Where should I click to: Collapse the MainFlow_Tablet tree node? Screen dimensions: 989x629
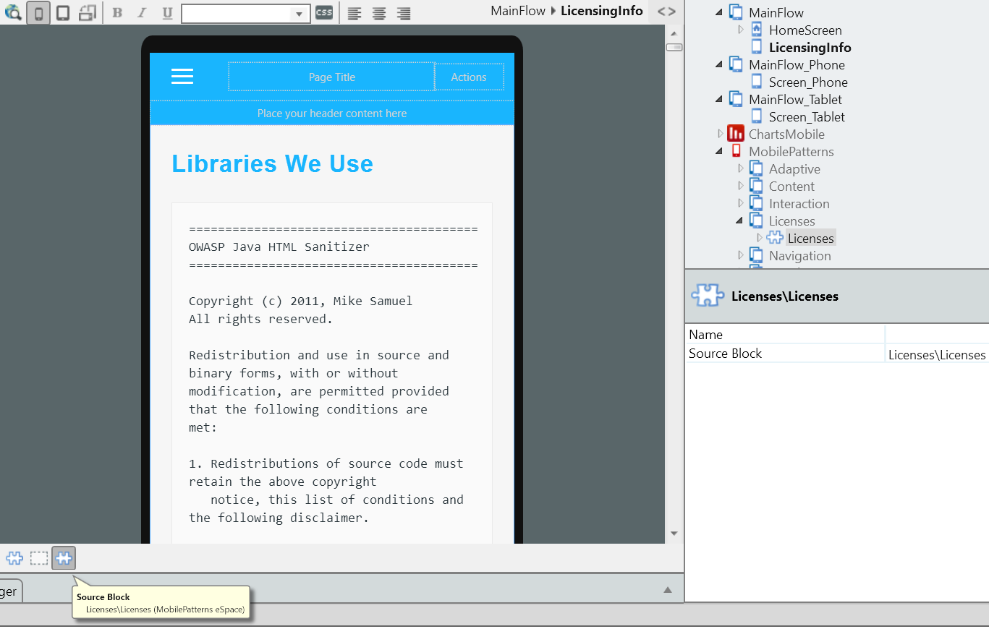(719, 99)
